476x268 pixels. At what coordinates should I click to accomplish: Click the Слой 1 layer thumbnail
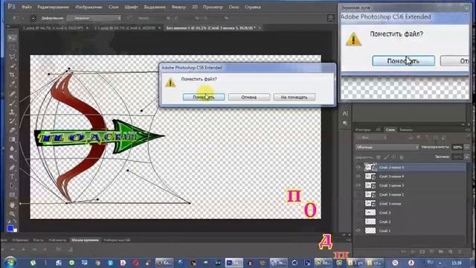click(370, 231)
